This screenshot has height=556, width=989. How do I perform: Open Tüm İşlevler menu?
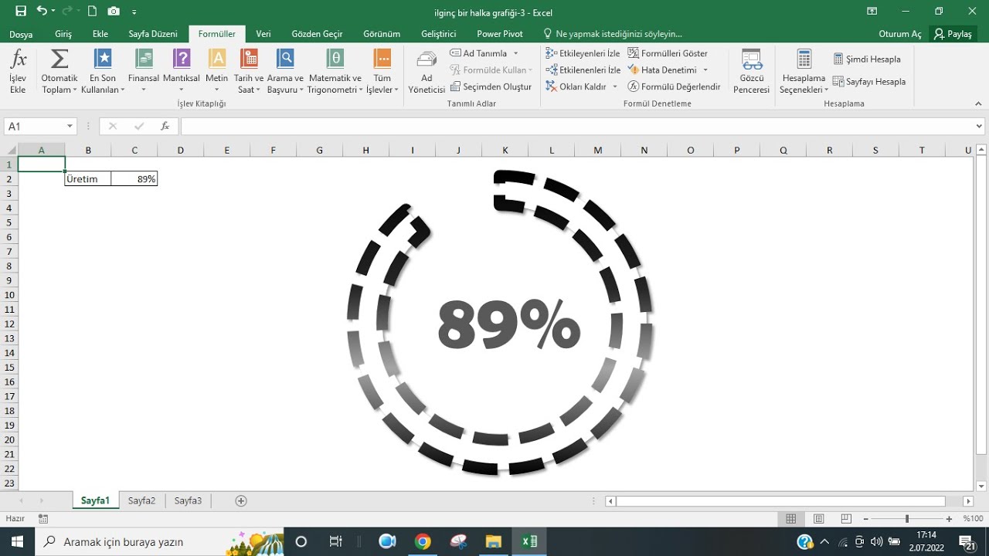[382, 71]
